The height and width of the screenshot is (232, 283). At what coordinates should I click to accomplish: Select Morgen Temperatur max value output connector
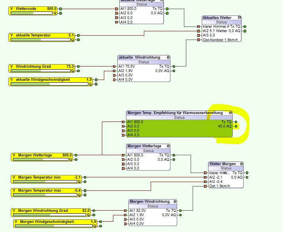pyautogui.click(x=85, y=190)
